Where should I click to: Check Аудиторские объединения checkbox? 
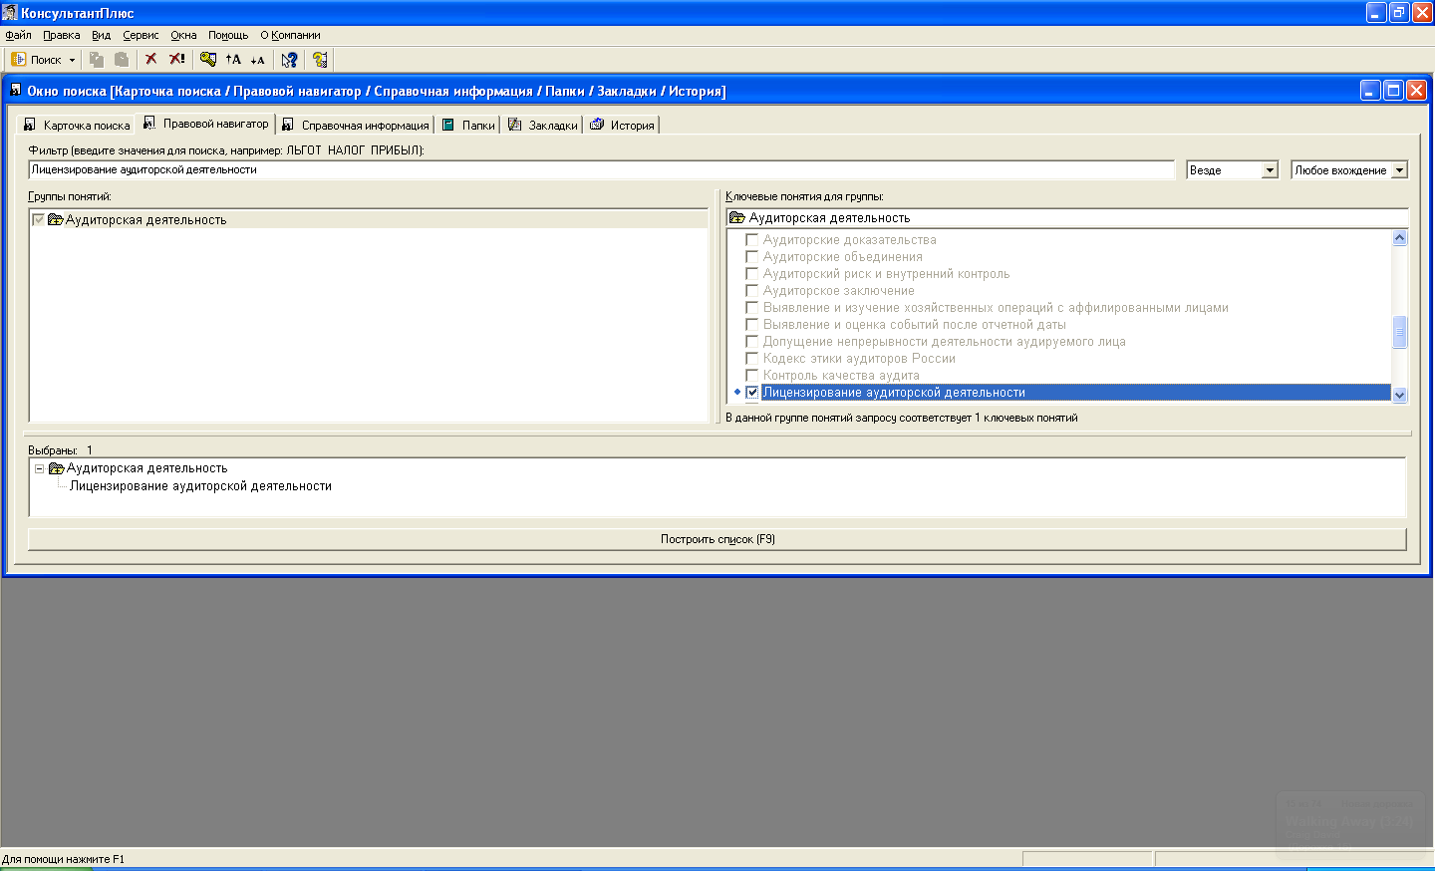[x=752, y=257]
